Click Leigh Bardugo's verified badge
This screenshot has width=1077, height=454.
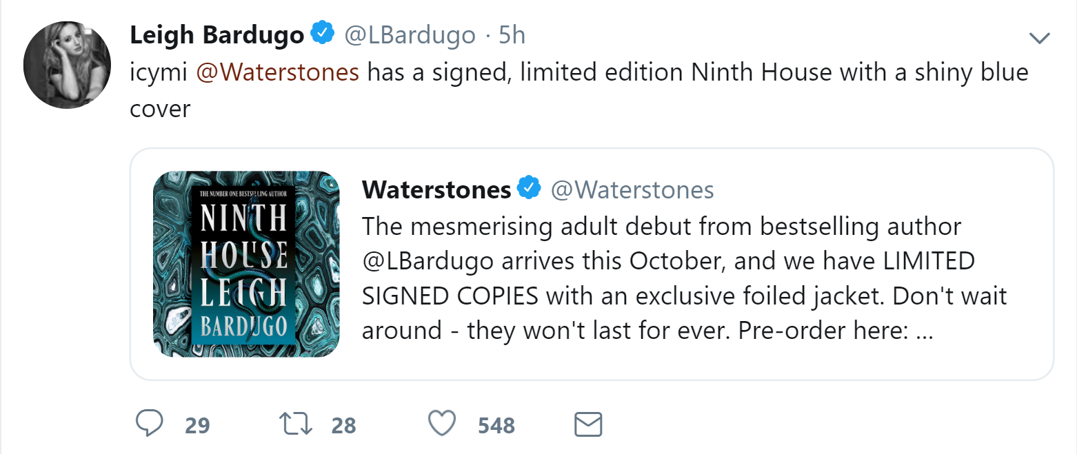(x=322, y=31)
